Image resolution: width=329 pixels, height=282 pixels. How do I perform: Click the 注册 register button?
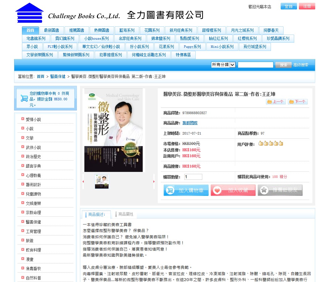click(x=307, y=6)
